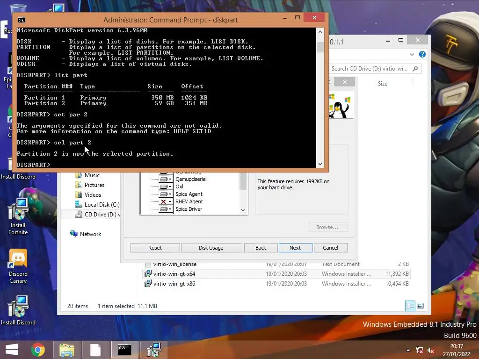Open RHEV Agent feature dropdown
The width and height of the screenshot is (479, 359).
(166, 201)
